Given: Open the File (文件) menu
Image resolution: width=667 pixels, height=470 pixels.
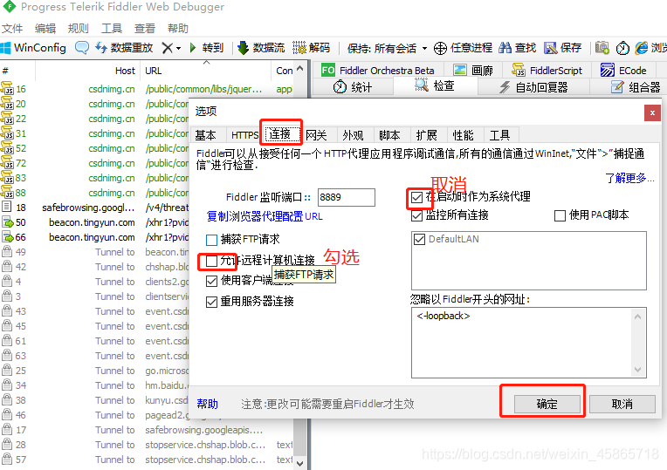Looking at the screenshot, I should (12, 28).
